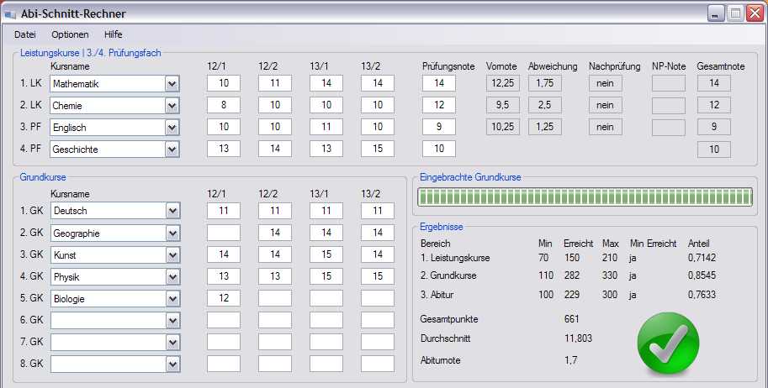Click Kunst 13/1 grade field
768x388 pixels.
click(326, 254)
